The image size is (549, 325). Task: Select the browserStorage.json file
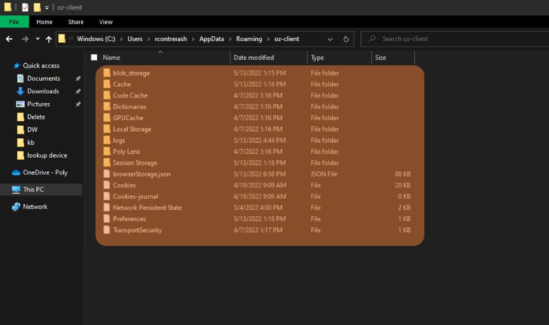[141, 174]
